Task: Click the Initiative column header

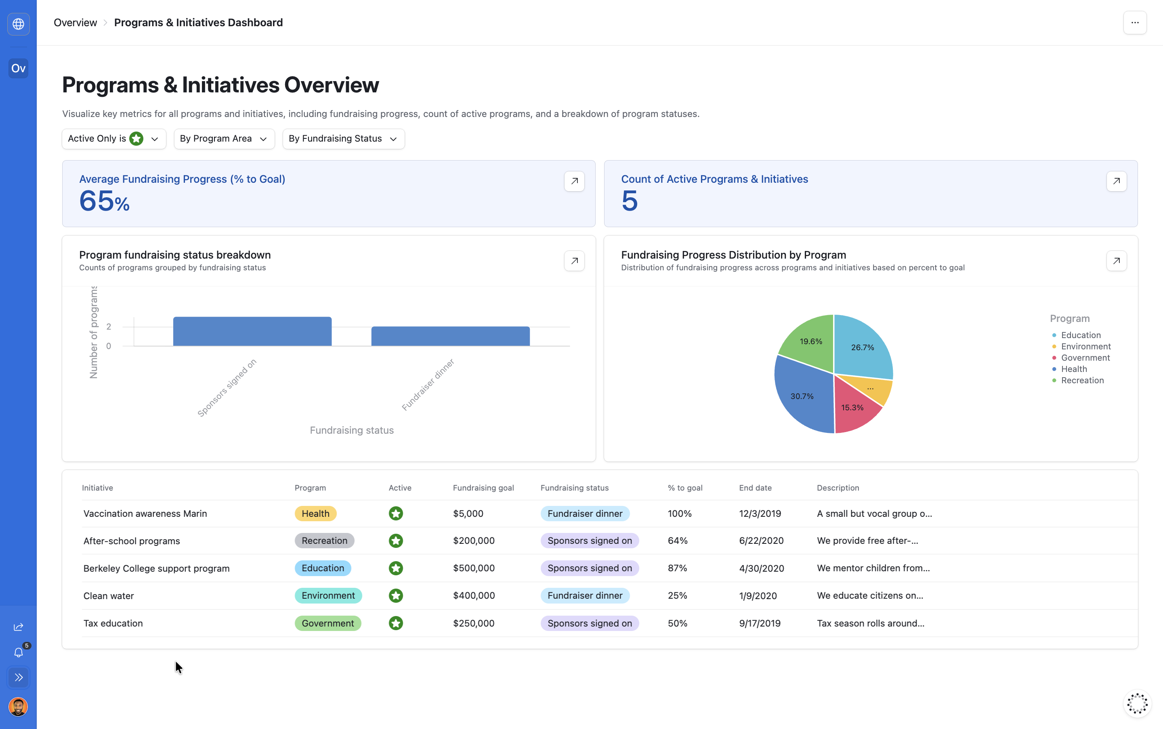Action: [x=97, y=488]
